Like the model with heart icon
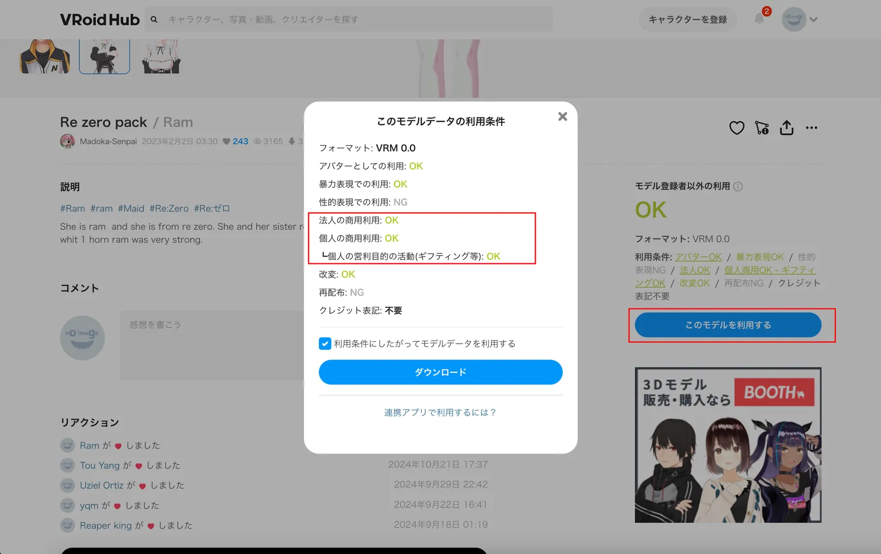This screenshot has height=554, width=881. pyautogui.click(x=737, y=128)
